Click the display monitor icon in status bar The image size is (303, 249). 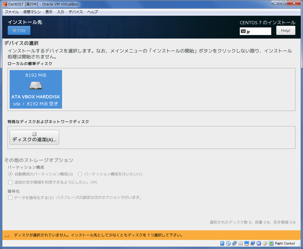(247, 243)
